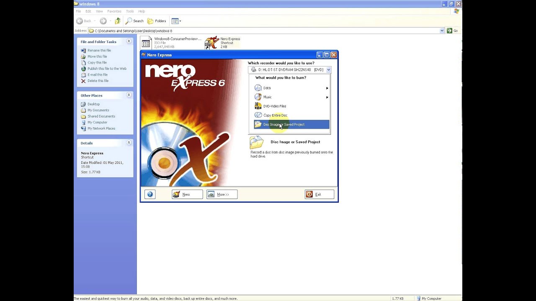Collapse File and Folder Tasks panel
The height and width of the screenshot is (301, 536).
(129, 41)
